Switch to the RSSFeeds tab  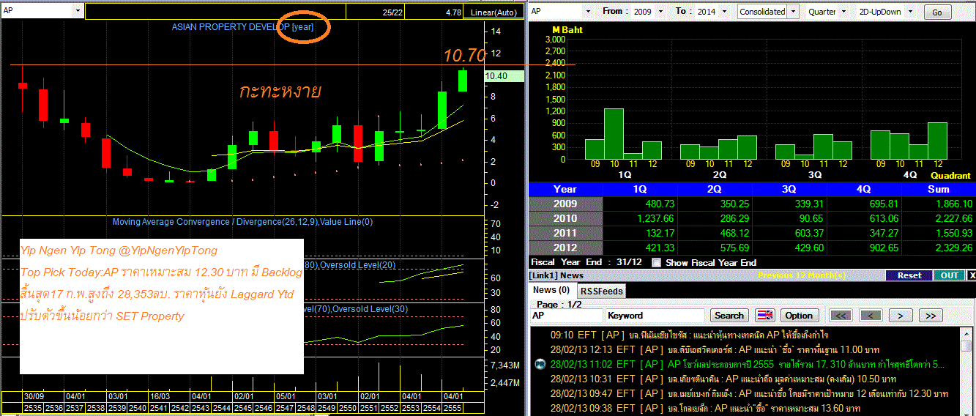click(x=601, y=291)
